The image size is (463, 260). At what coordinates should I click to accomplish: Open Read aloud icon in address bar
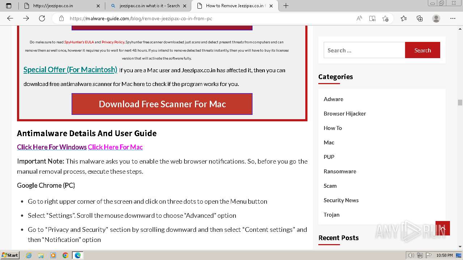(359, 18)
